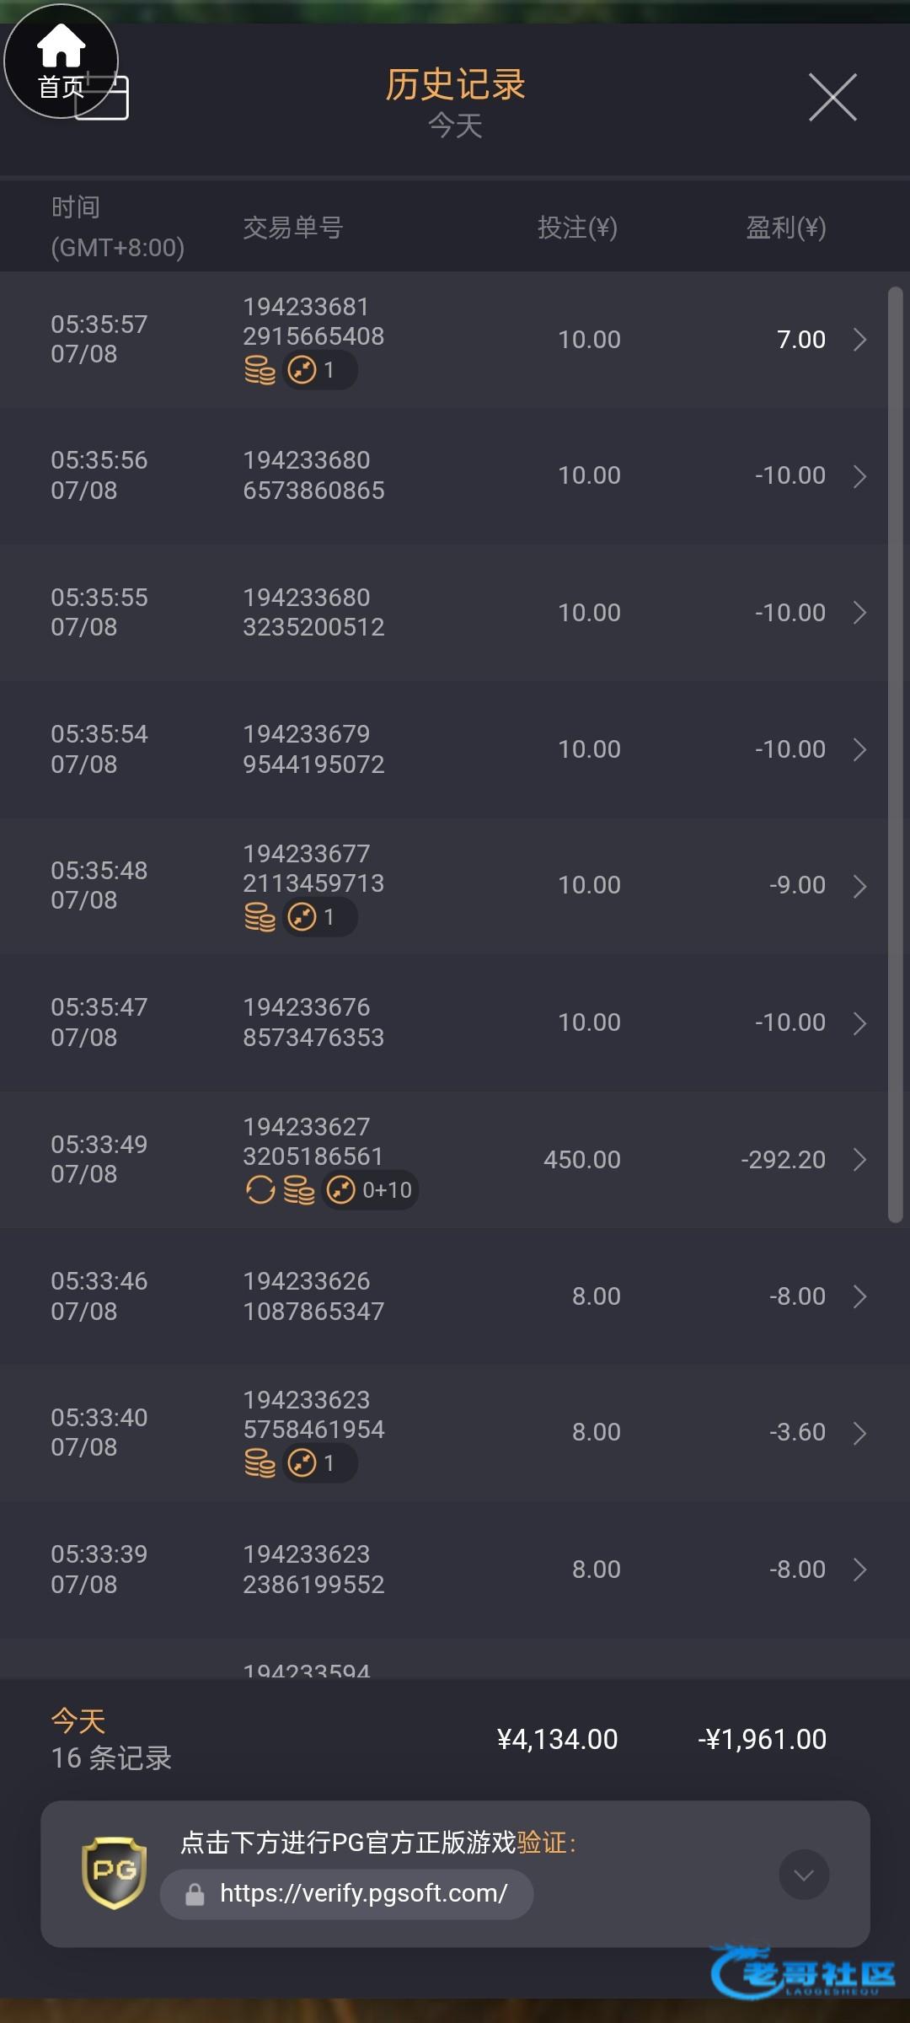Open details of the -292.20 record
This screenshot has height=2023, width=910.
coord(859,1160)
